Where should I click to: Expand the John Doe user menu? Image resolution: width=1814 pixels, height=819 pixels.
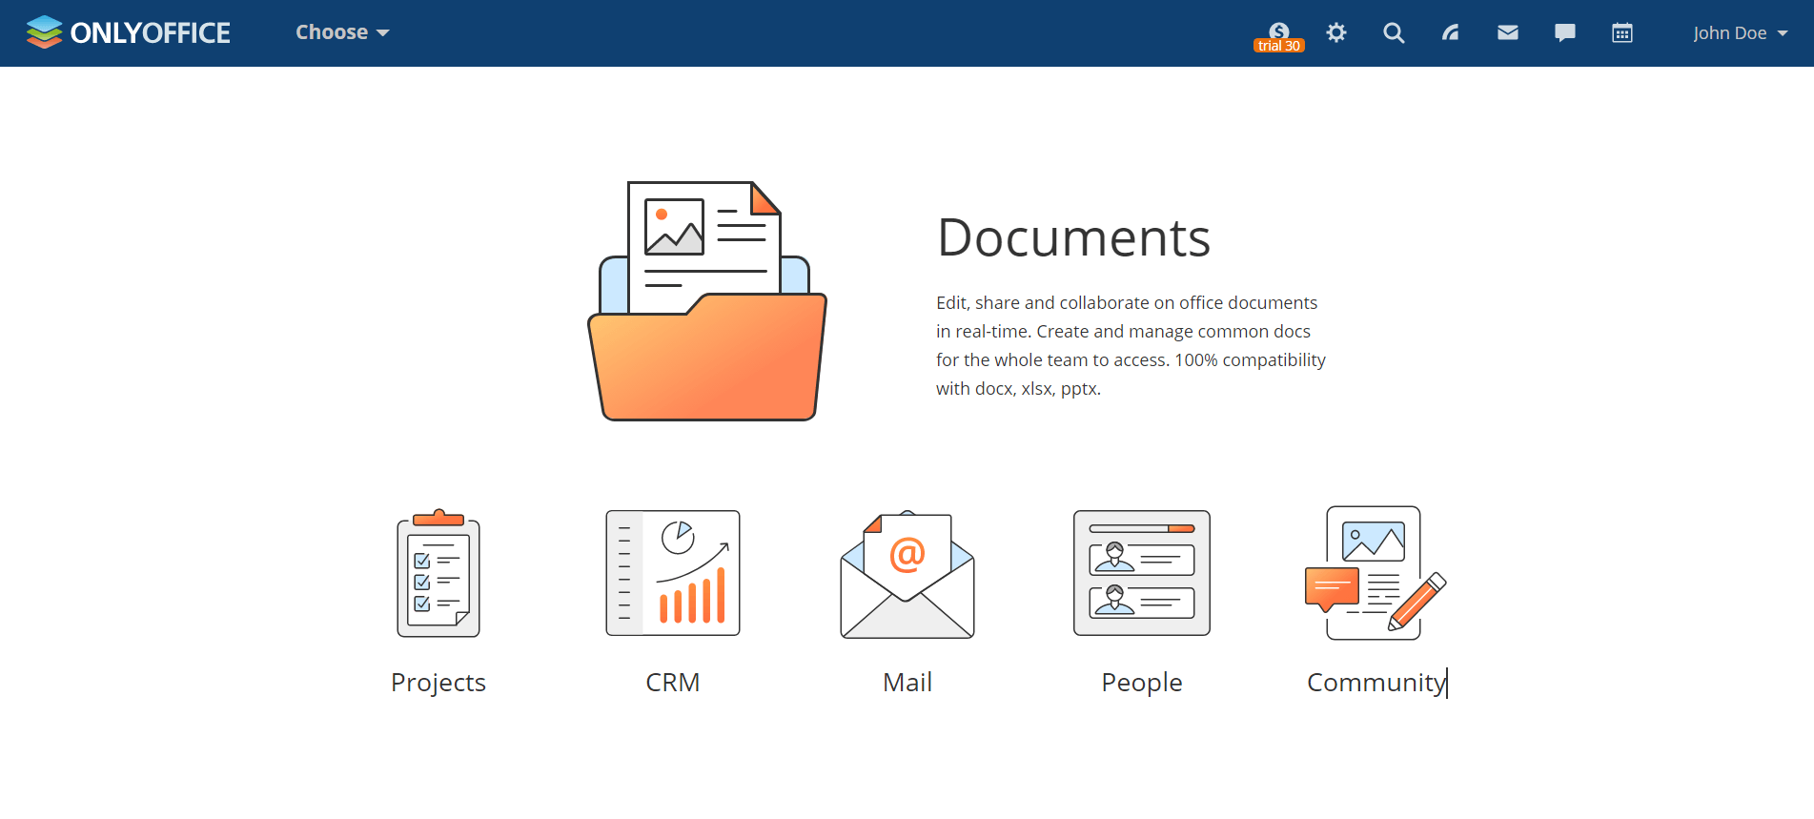coord(1741,32)
